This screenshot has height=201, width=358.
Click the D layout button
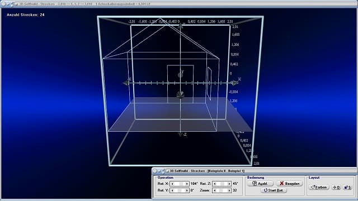(x=336, y=188)
